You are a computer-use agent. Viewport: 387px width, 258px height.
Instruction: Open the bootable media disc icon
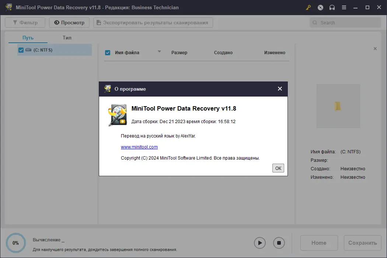pos(320,8)
